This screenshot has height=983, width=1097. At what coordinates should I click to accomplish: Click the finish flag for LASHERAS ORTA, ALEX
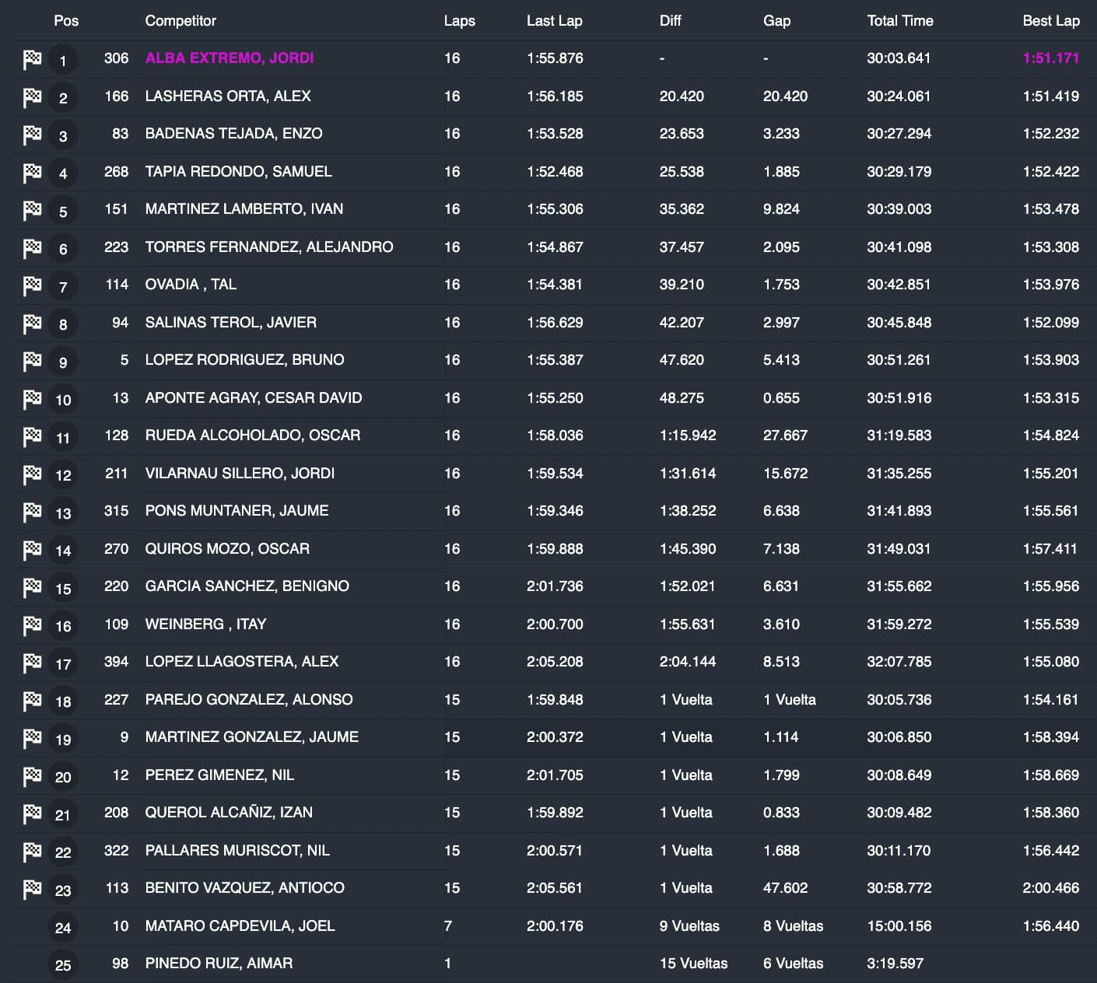[32, 96]
